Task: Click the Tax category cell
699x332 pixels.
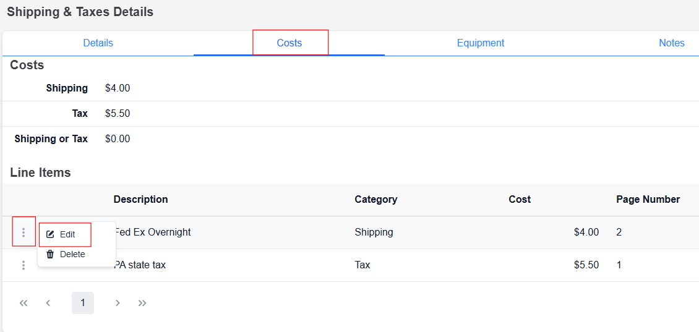Action: click(362, 265)
